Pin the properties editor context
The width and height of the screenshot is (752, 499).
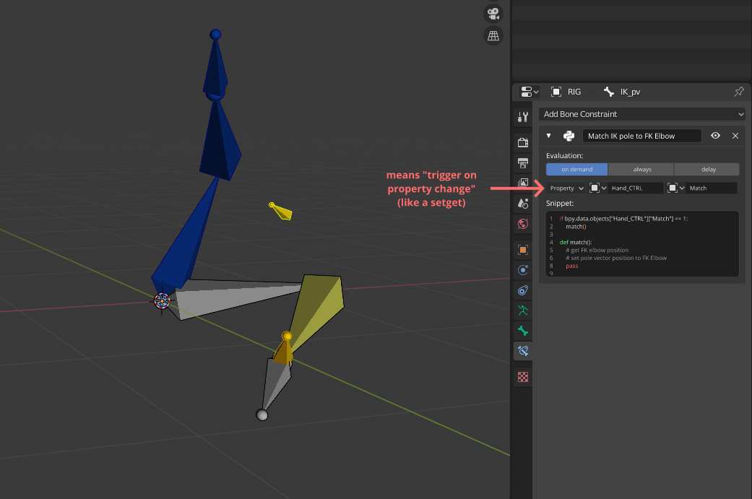tap(738, 92)
